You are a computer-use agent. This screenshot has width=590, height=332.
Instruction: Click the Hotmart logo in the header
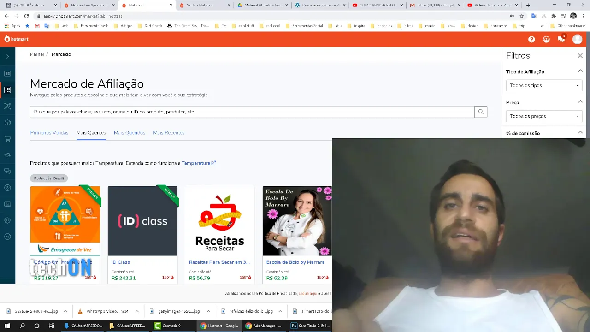17,39
